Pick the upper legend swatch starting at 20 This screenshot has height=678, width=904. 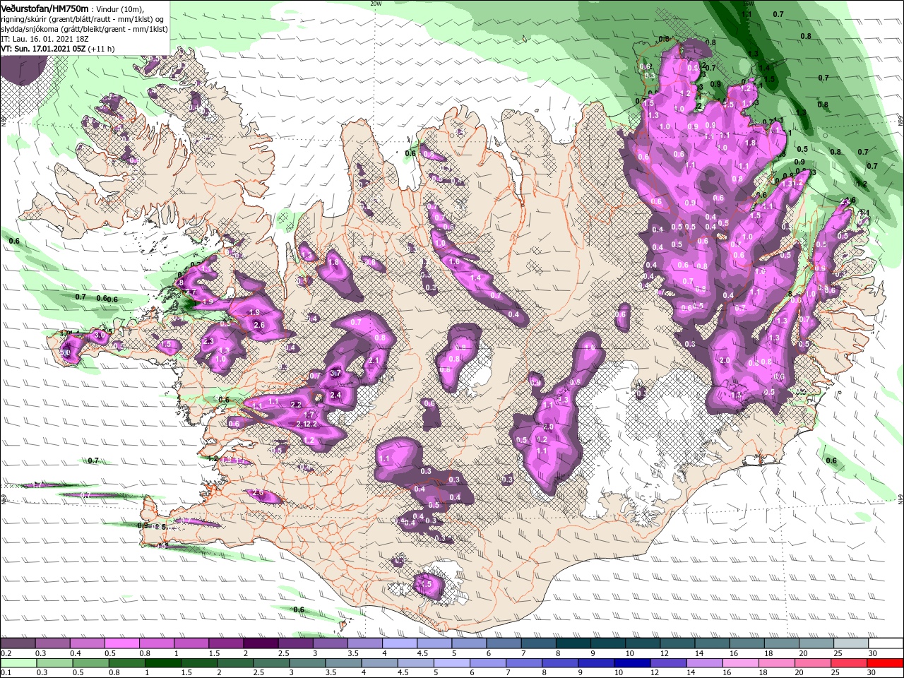(816, 643)
